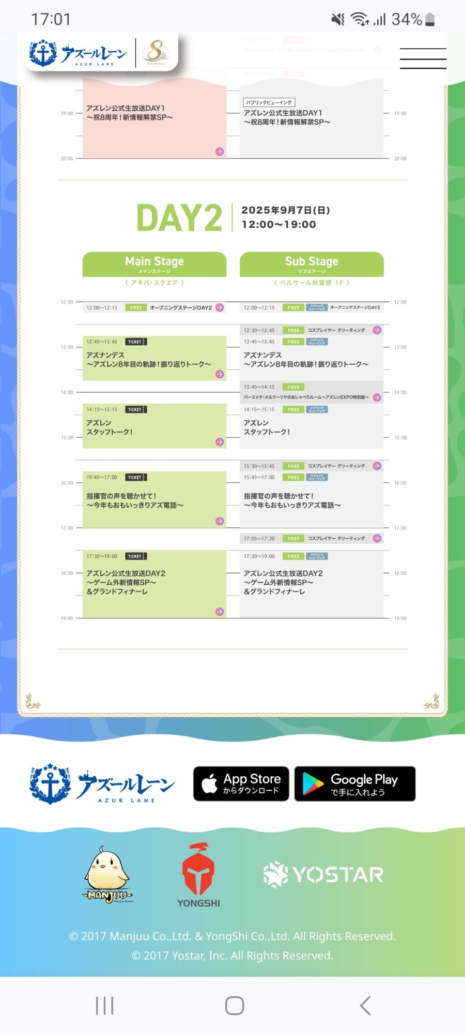The height and width of the screenshot is (1035, 465).
Task: Open arrow for 12:30 コスプレイヤー グリーティング
Action: coord(377,330)
